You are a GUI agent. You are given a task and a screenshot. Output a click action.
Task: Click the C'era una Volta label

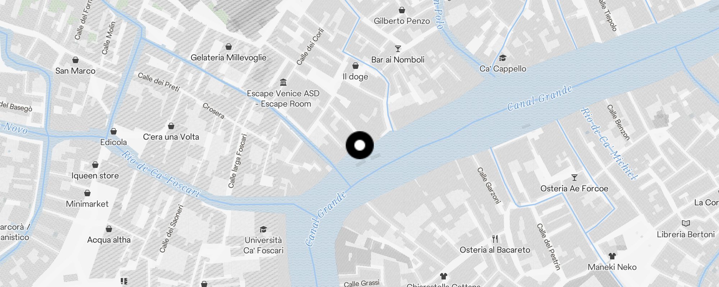171,137
